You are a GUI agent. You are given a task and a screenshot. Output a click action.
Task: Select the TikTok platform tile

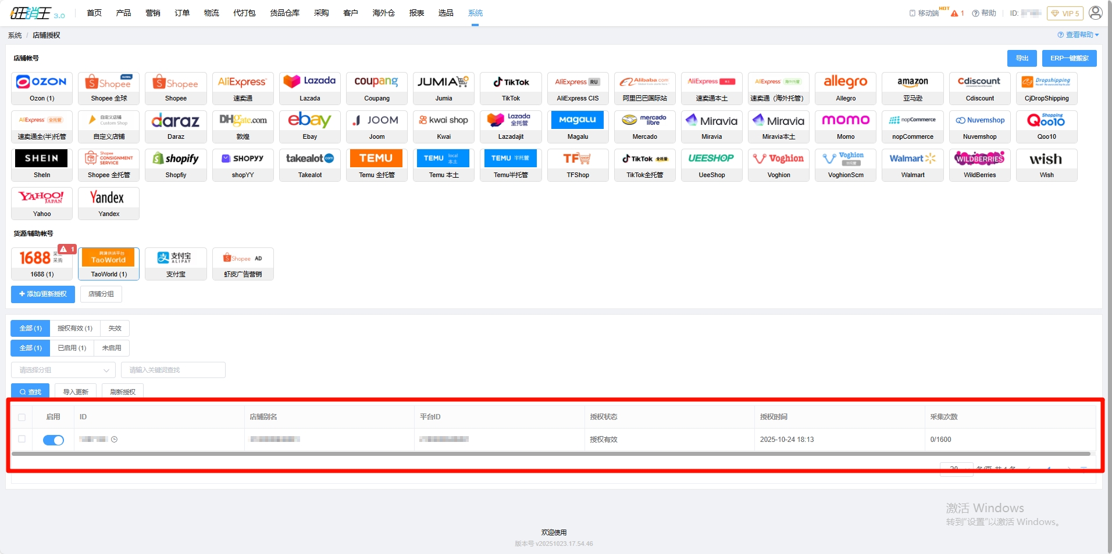tap(511, 88)
